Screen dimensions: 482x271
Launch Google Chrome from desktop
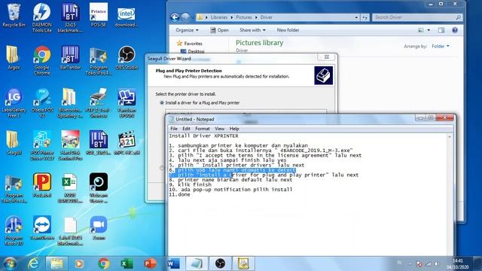42,60
